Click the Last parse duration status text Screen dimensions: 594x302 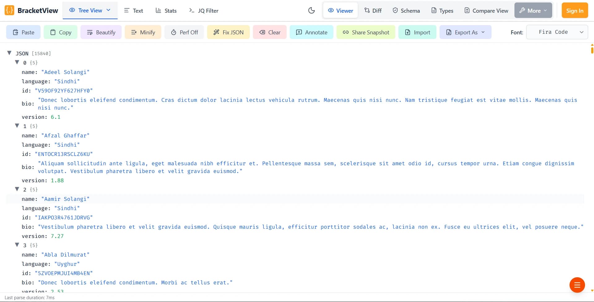[x=29, y=298]
